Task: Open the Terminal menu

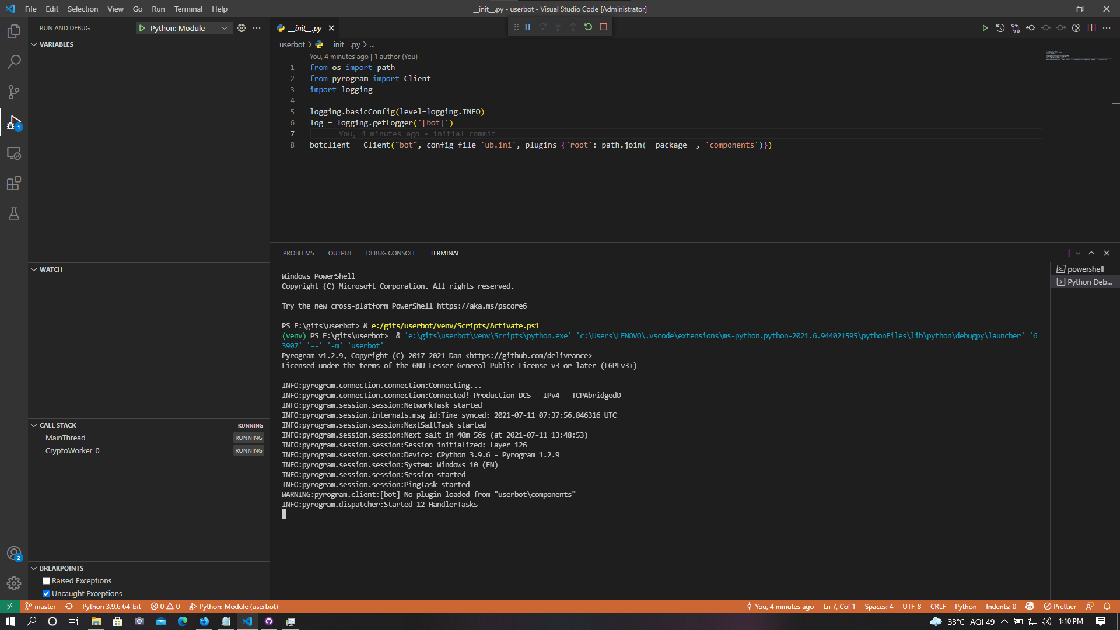Action: pos(188,9)
